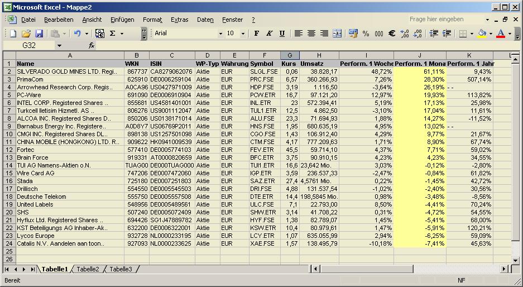Screen dimensions: 523x287
Task: Toggle bold formatting (F button)
Action: (256, 34)
